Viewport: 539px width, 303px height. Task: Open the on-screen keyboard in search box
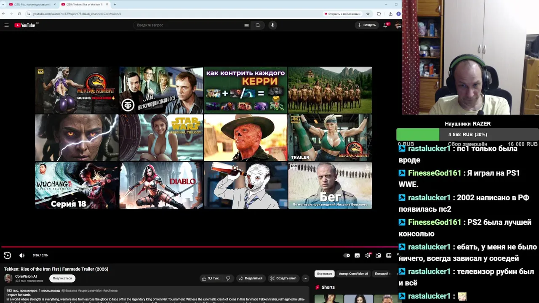pos(246,25)
